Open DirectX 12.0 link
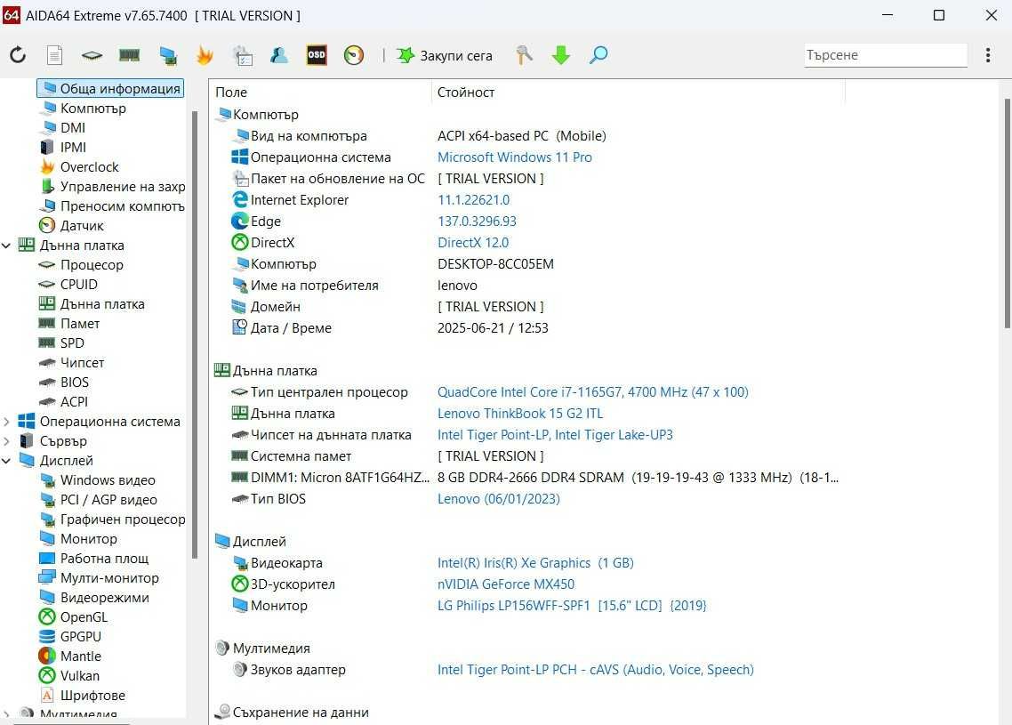 coord(473,243)
